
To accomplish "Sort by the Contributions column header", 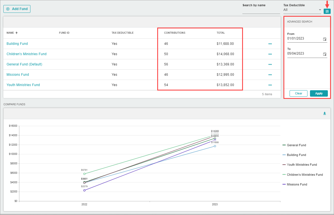I will (x=175, y=33).
